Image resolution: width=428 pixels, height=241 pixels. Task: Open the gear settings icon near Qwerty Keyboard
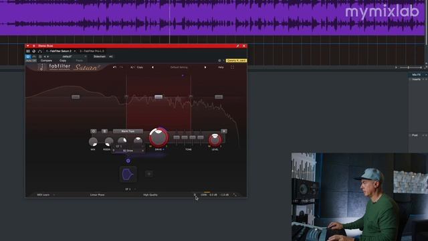(219, 60)
